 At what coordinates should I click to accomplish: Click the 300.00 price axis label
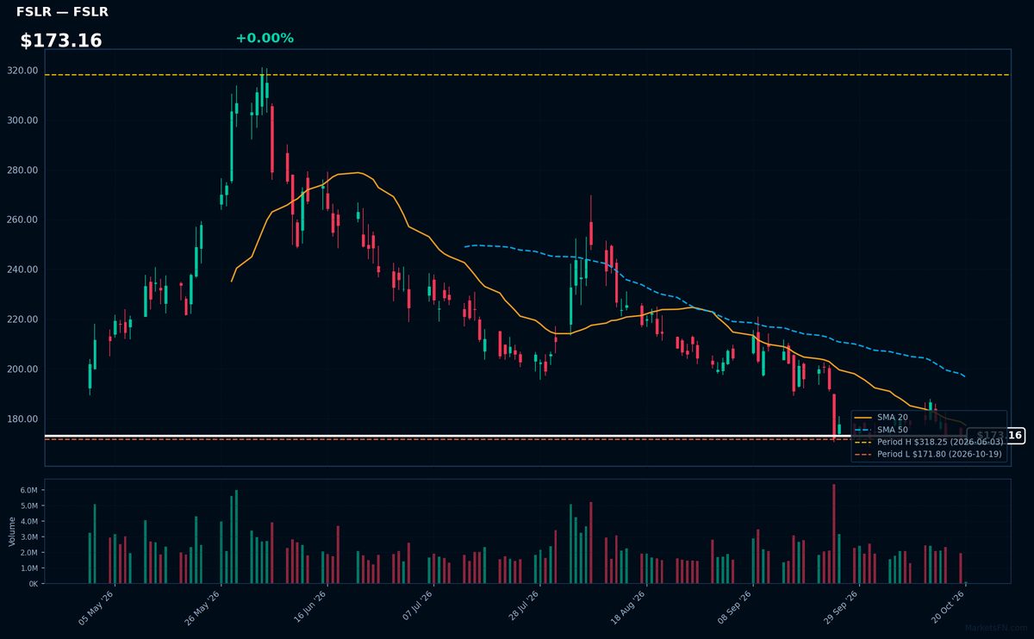(23, 121)
